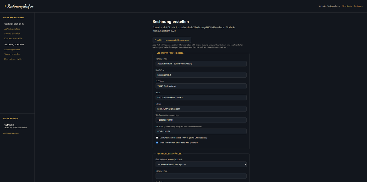
Task: Open Mein Konto in the header
Action: (x=347, y=6)
